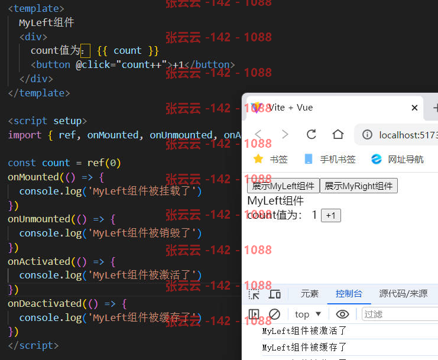Click 'const count = ref(0)' code line
This screenshot has width=438, height=360.
point(64,163)
